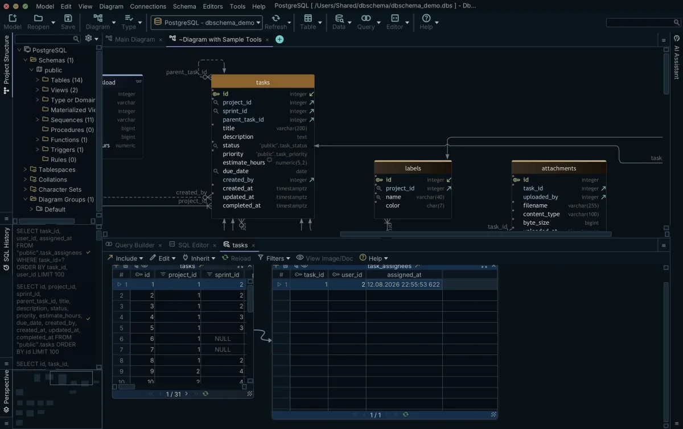
Task: Switch to the SQL Editor tab
Action: [194, 245]
